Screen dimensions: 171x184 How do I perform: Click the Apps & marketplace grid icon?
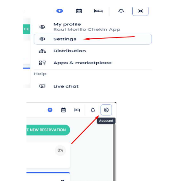[42, 63]
